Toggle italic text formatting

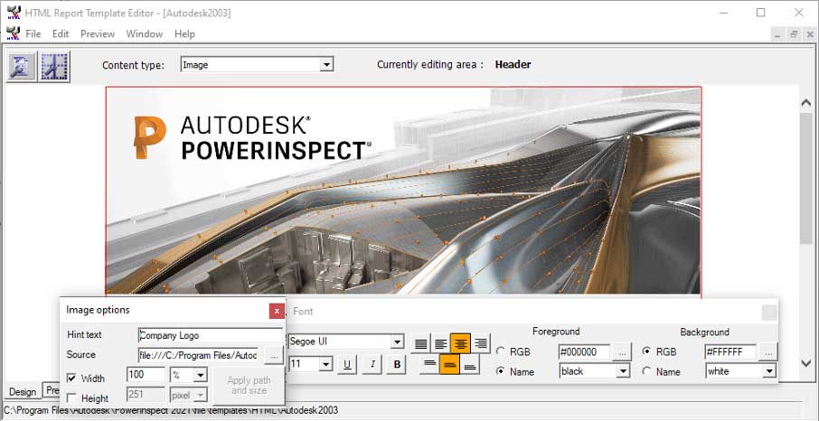click(x=372, y=364)
